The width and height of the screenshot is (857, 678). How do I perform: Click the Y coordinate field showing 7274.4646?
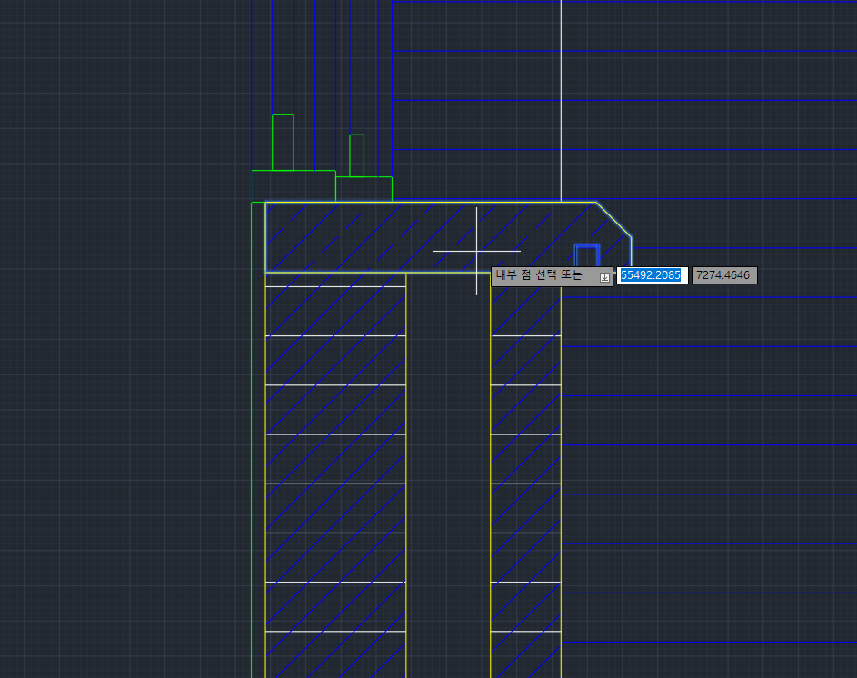coord(724,275)
